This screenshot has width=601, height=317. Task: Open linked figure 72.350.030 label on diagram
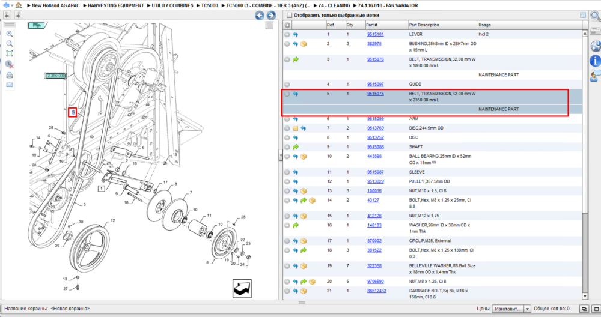coord(55,76)
